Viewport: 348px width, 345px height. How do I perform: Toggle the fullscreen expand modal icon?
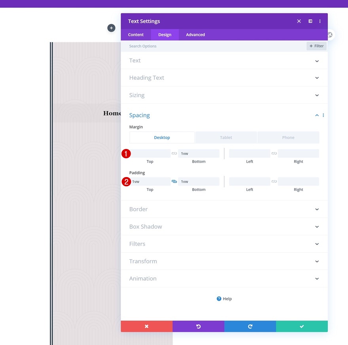299,21
